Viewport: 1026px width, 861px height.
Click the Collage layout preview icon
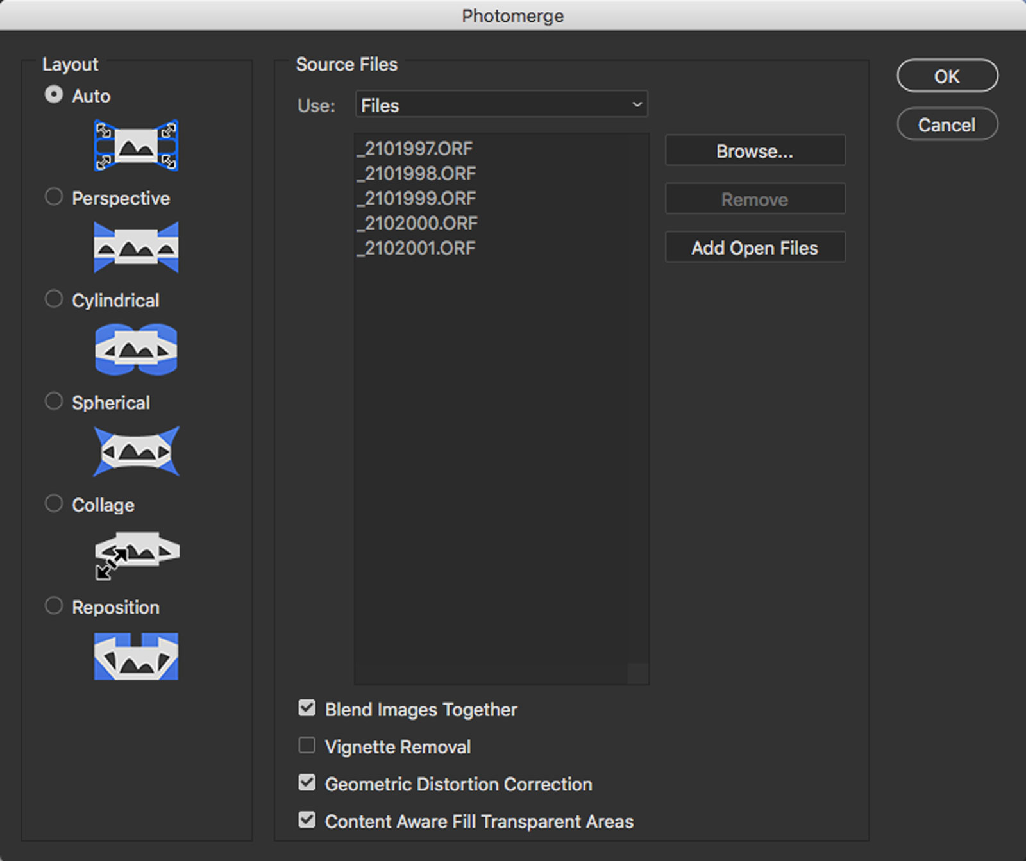(136, 554)
